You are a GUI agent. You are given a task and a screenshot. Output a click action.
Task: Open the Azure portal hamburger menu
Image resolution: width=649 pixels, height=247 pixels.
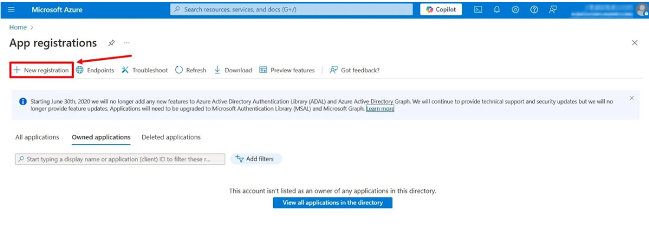pos(11,9)
